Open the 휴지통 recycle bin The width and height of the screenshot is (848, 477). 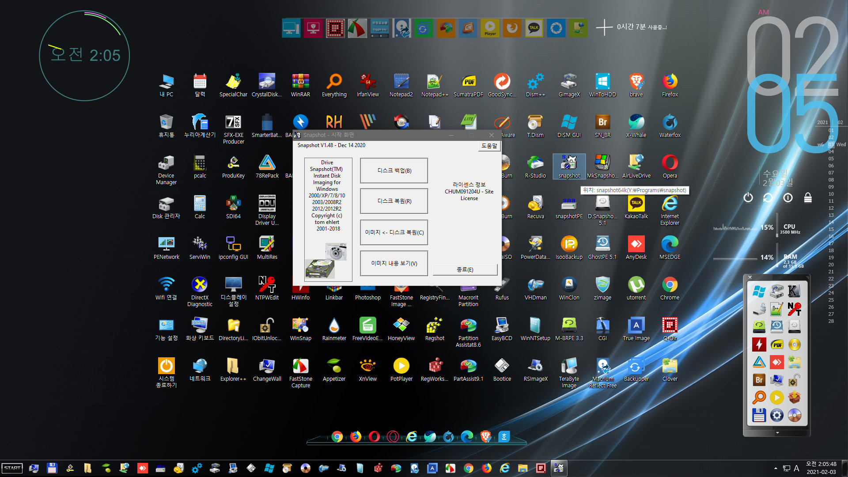click(x=167, y=126)
